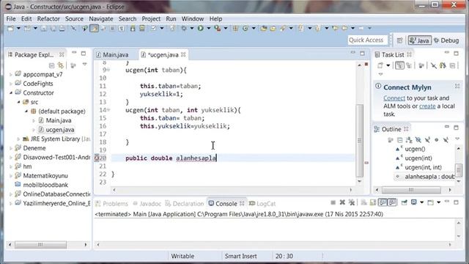Screen dimensions: 469x264
Task: Toggle Mark Occurrences highlighted toolbar button
Action: tap(95, 29)
